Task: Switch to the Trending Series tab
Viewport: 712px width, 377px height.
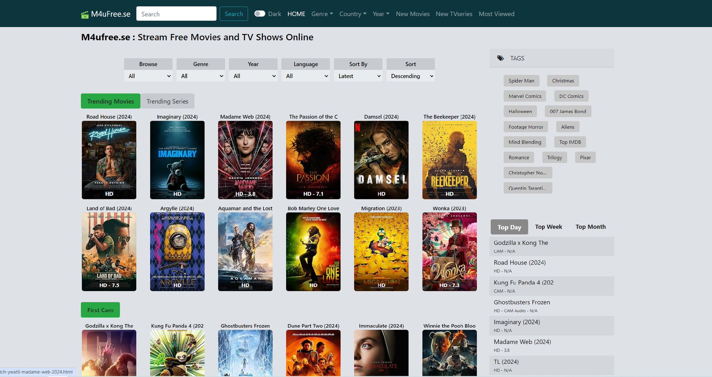Action: [x=167, y=101]
